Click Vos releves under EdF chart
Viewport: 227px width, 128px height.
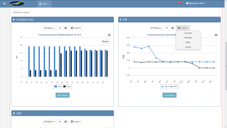169,95
